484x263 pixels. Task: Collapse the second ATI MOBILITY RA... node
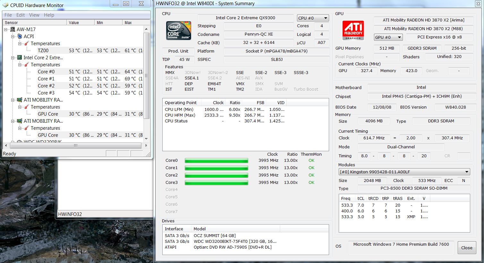tap(13, 121)
